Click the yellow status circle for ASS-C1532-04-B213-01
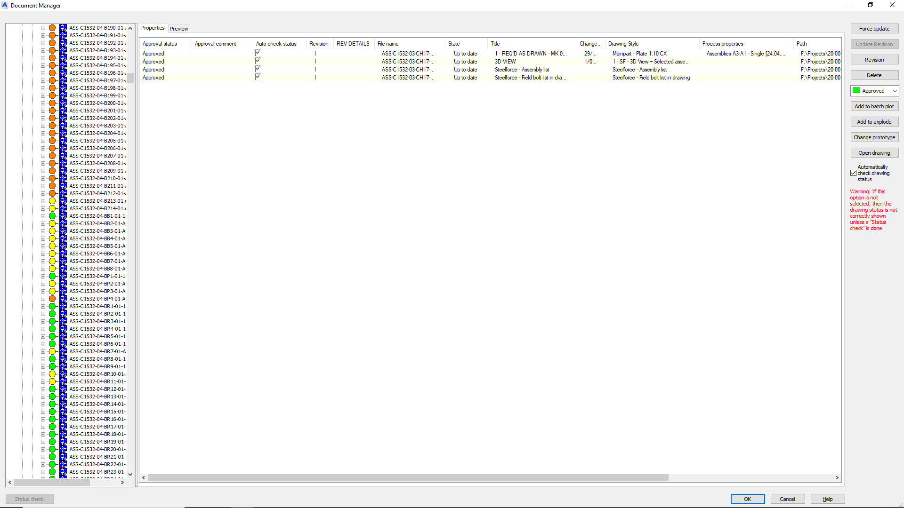The height and width of the screenshot is (508, 904). pyautogui.click(x=52, y=201)
